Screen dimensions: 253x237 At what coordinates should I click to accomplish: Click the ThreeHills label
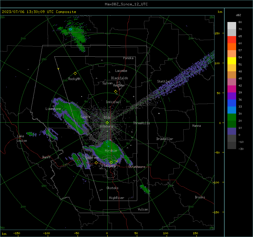coord(141,123)
